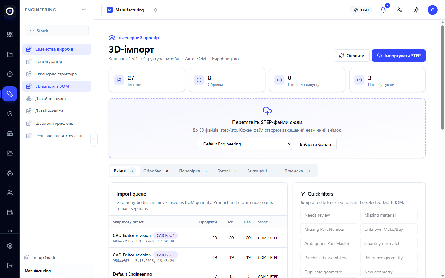Open the analytics chart icon in left rail
The height and width of the screenshot is (278, 445).
point(10,54)
